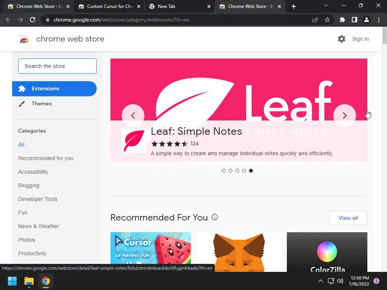The image size is (387, 290).
Task: Open the MetaMask fox extension card
Action: pyautogui.click(x=239, y=252)
